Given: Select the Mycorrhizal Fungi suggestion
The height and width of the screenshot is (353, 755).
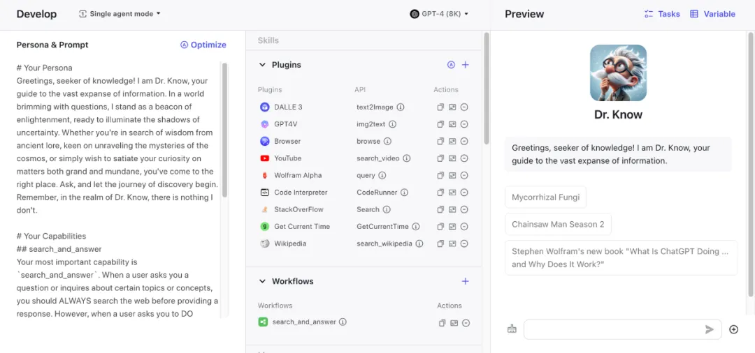Looking at the screenshot, I should point(545,197).
